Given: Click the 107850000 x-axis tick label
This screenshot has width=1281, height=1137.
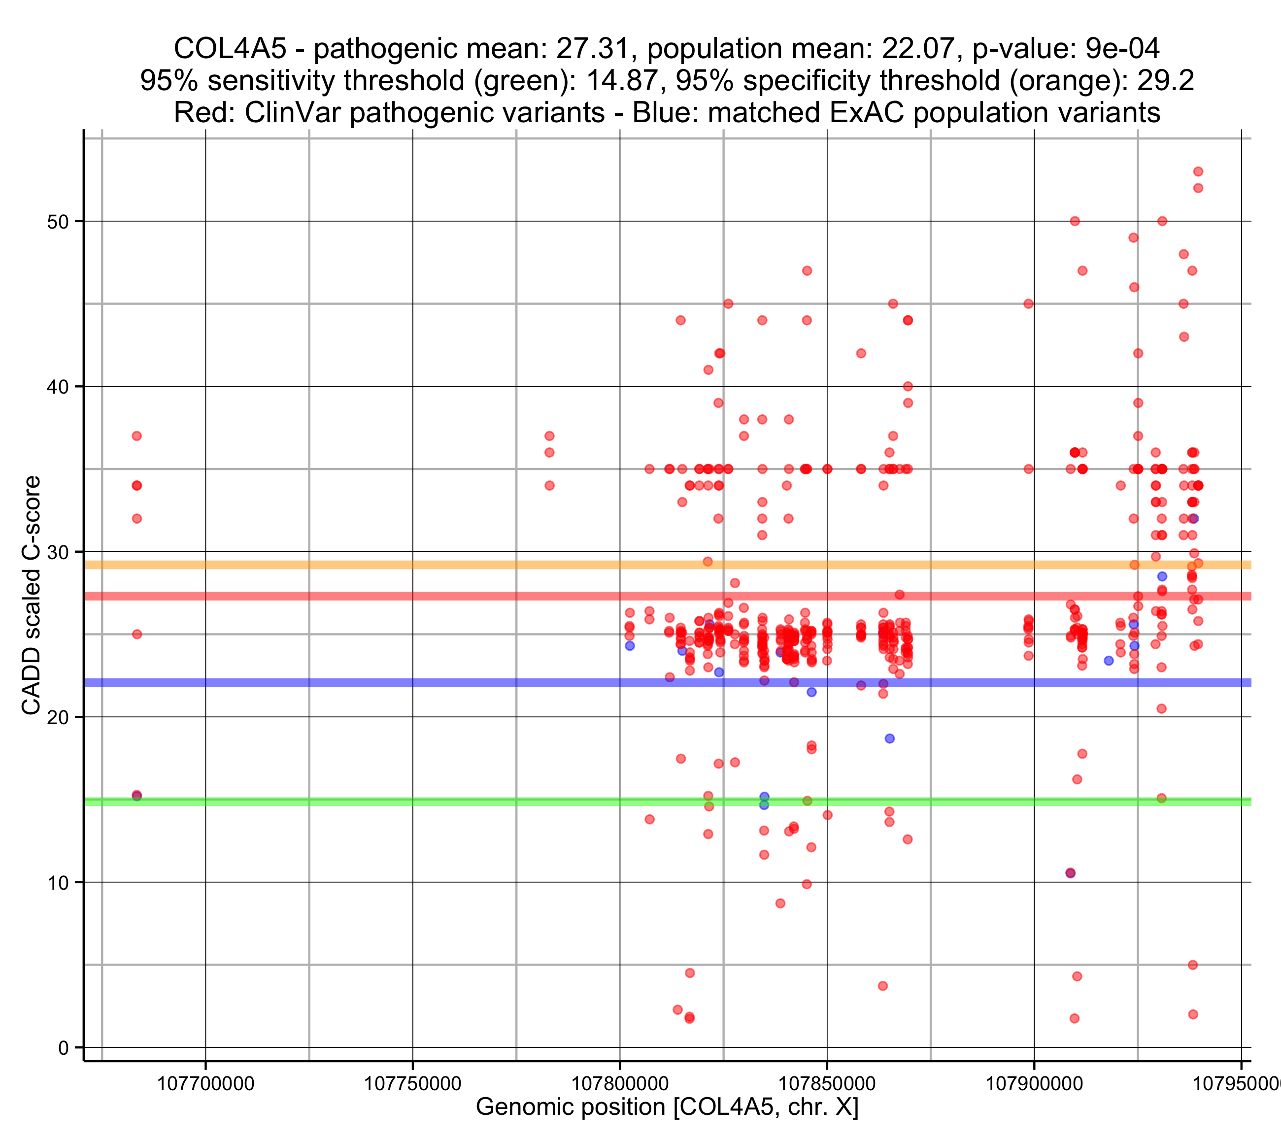Looking at the screenshot, I should click(827, 1083).
